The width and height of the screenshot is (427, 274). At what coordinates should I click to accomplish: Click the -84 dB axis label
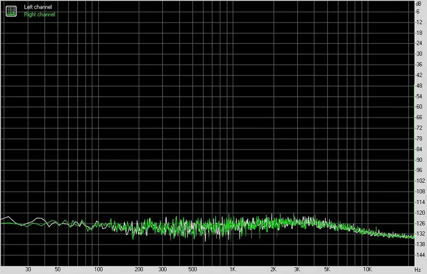pyautogui.click(x=419, y=149)
